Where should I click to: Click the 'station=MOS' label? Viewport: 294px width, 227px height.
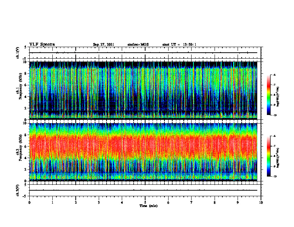click(x=138, y=45)
